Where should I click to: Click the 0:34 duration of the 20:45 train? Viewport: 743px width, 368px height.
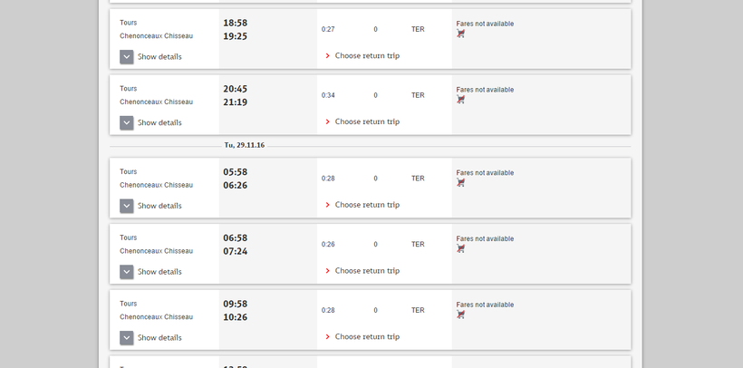[x=328, y=95]
